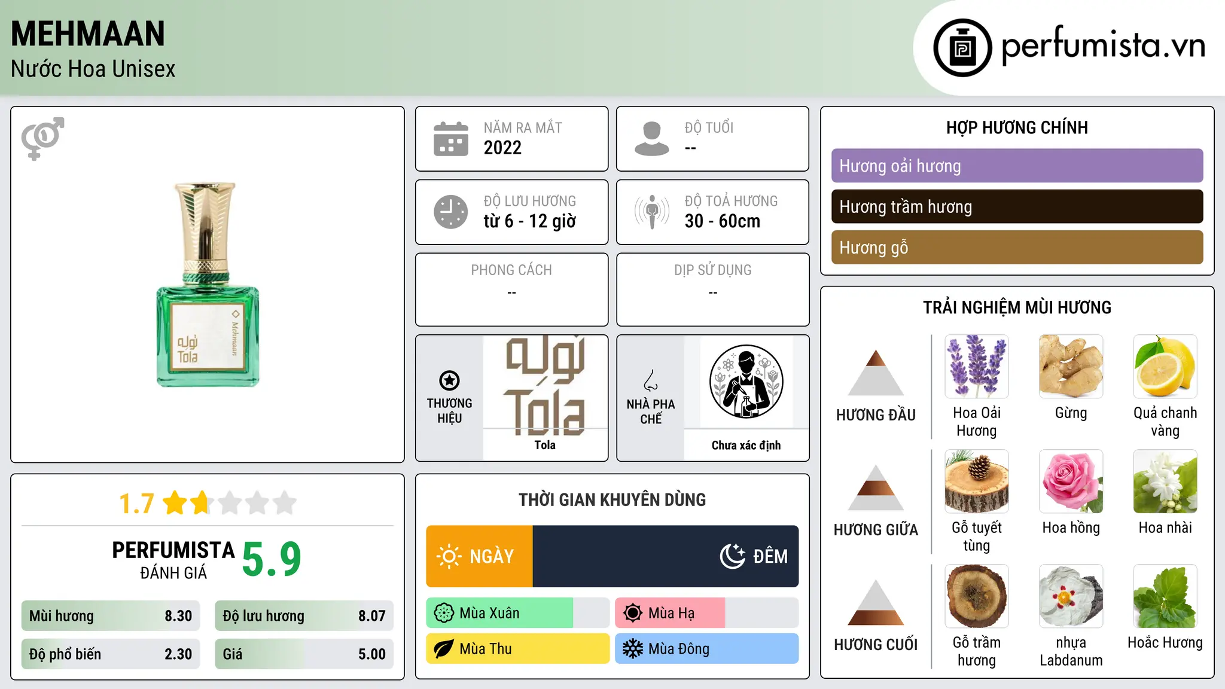The image size is (1225, 689).
Task: Click the Perfumista rating score 5.9
Action: coord(272,559)
